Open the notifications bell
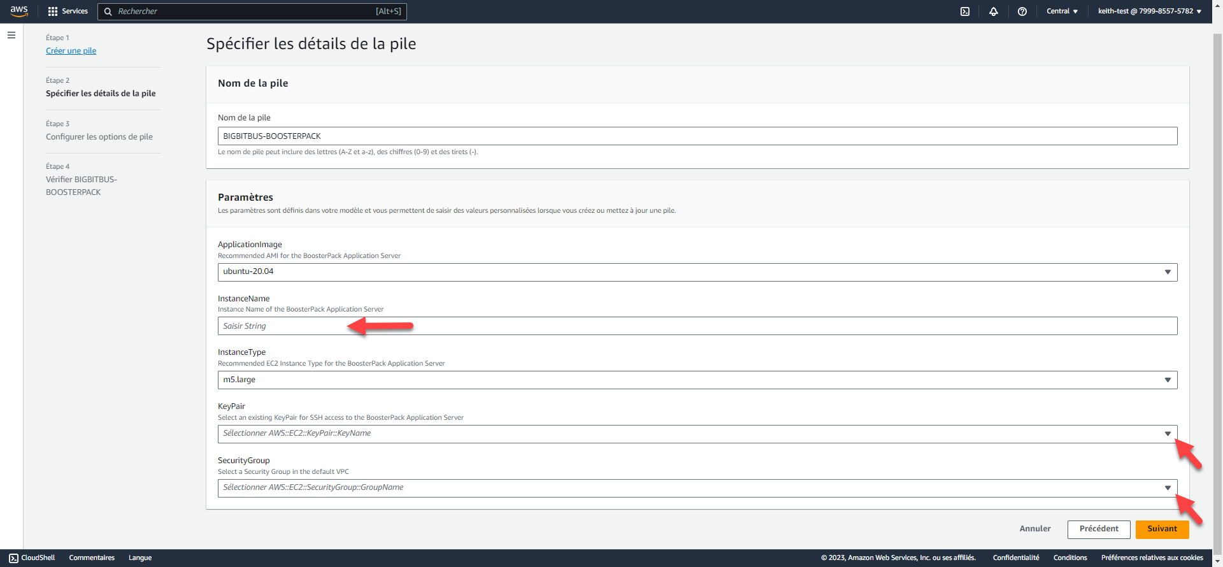1223x567 pixels. pyautogui.click(x=994, y=11)
